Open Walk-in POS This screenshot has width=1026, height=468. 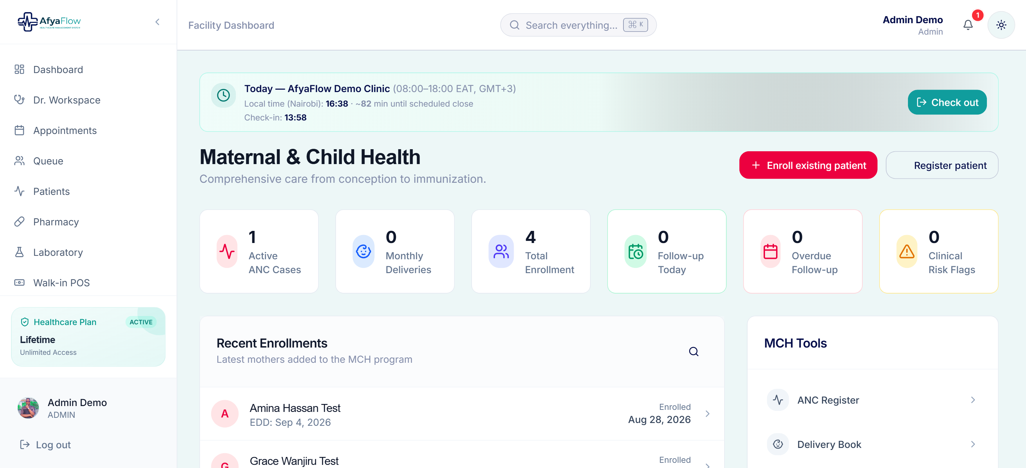tap(88, 283)
